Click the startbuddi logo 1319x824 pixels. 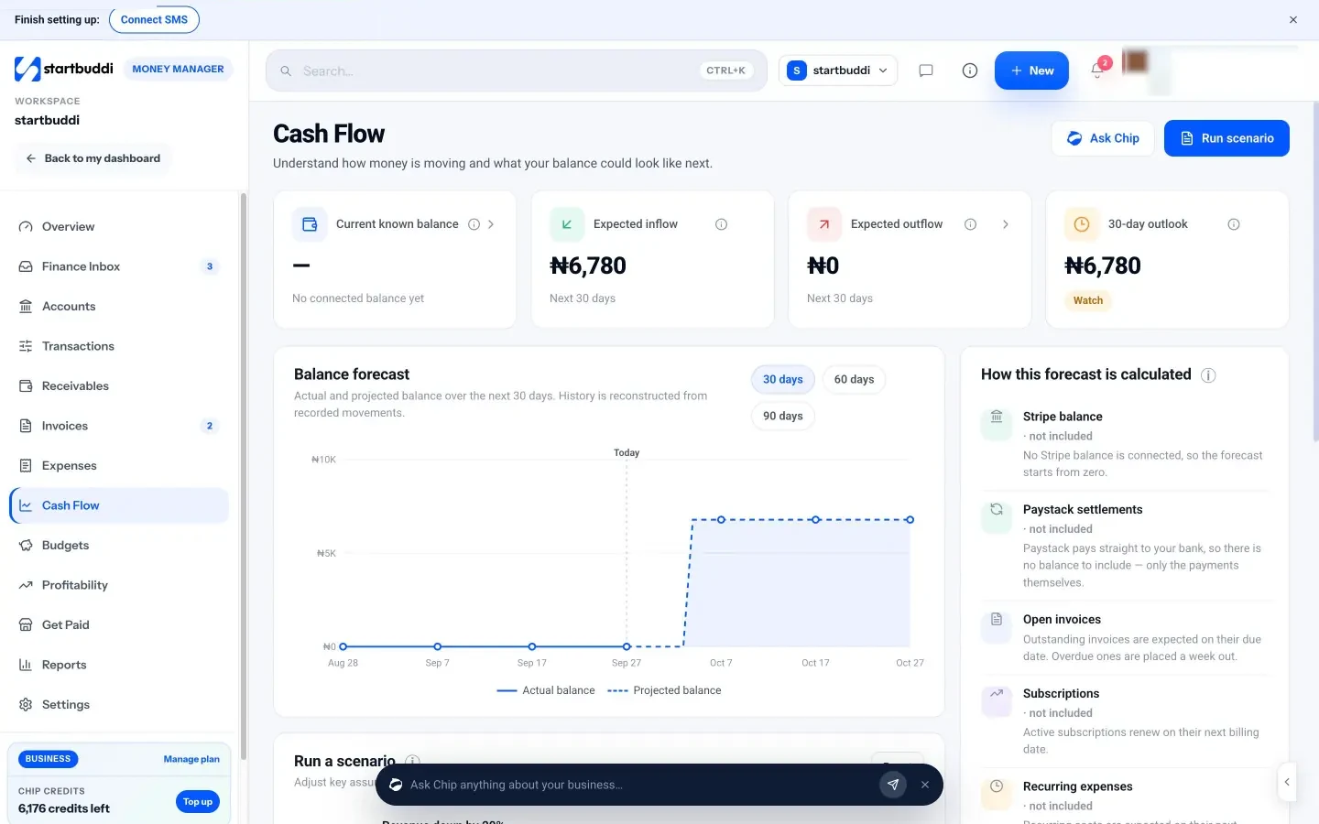pos(64,69)
